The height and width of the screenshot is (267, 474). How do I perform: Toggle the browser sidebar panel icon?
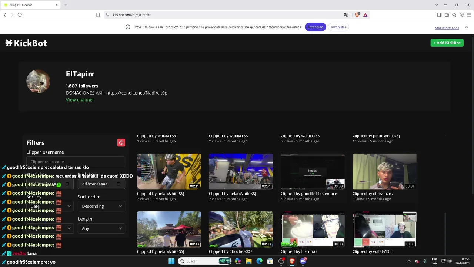click(439, 15)
